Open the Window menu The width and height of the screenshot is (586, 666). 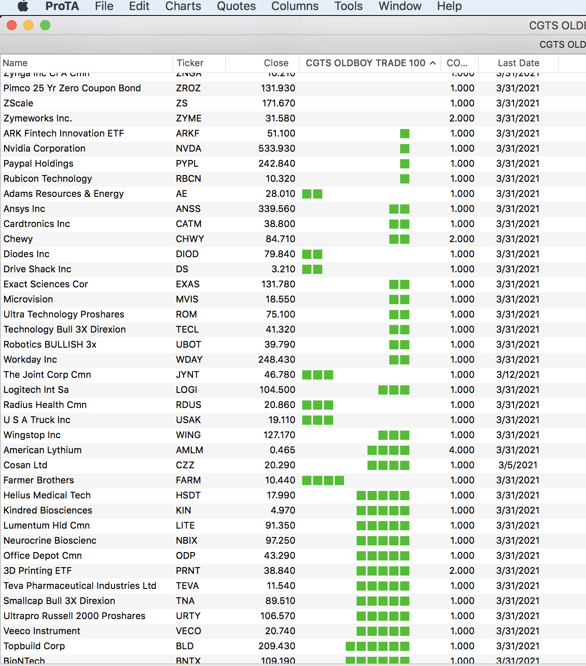pyautogui.click(x=400, y=6)
